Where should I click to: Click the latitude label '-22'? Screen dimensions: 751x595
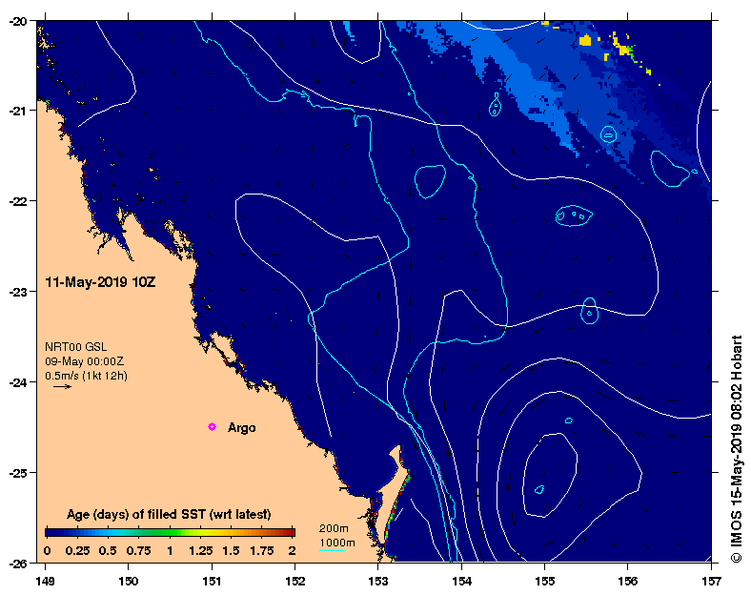(19, 201)
